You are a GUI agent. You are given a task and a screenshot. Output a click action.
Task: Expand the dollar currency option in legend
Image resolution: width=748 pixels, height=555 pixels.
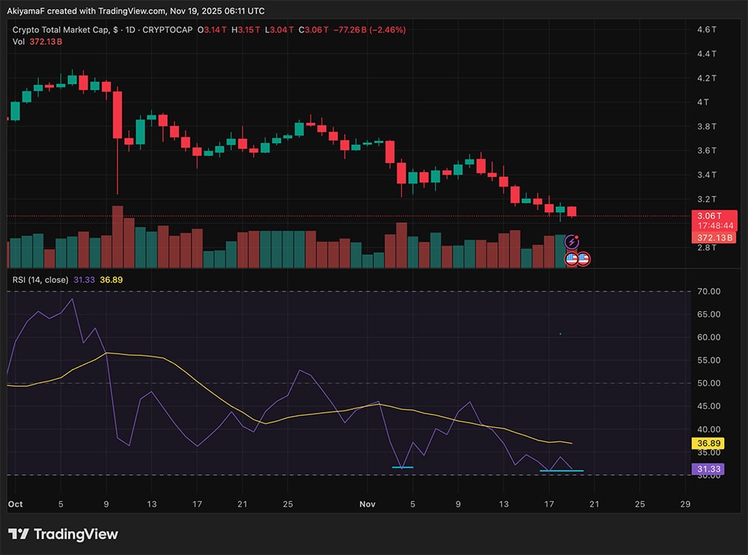coord(115,30)
